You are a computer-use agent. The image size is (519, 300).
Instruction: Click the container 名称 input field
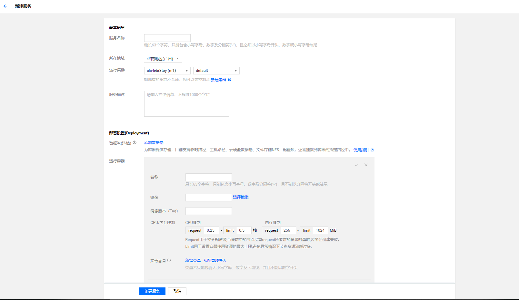pyautogui.click(x=209, y=177)
